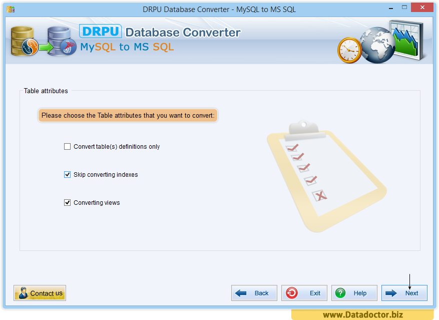Click the app icon in the title bar

tap(11, 10)
